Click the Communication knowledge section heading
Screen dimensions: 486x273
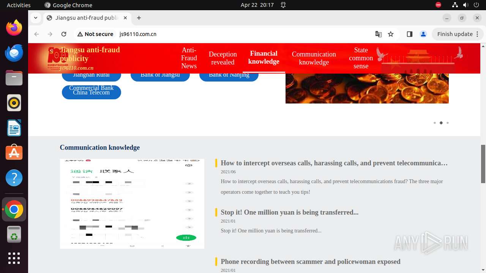pos(100,147)
